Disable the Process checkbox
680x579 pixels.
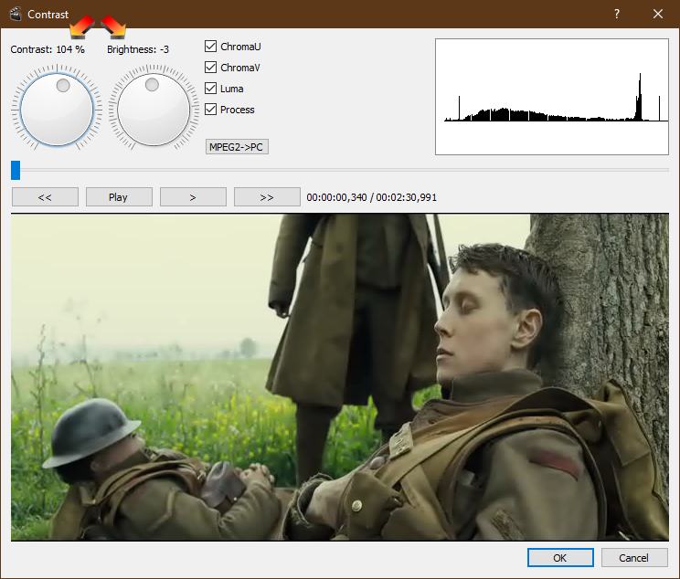[x=210, y=110]
